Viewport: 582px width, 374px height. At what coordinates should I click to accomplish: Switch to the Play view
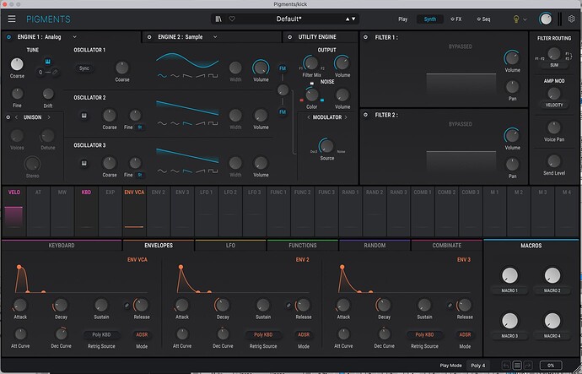tap(402, 19)
